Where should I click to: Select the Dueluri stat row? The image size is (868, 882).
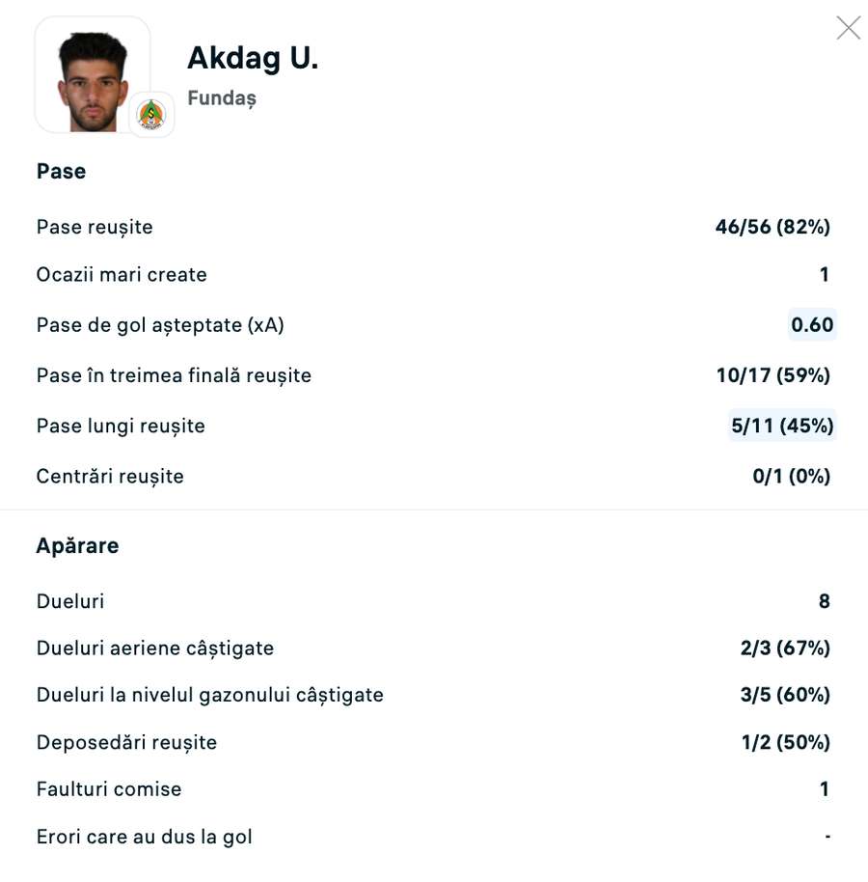click(433, 601)
